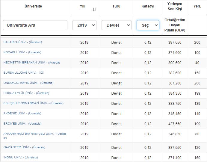Viewport: 207px width, 162px height.
Task: Select OBP value 397,650 for Sakarya
Action: point(175,43)
